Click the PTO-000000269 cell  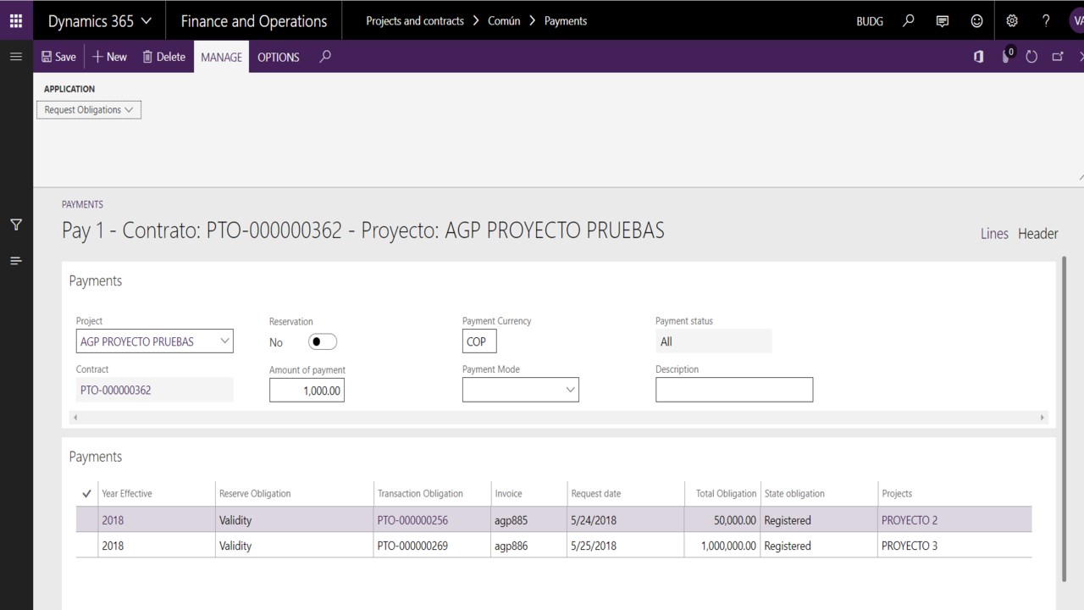(432, 546)
